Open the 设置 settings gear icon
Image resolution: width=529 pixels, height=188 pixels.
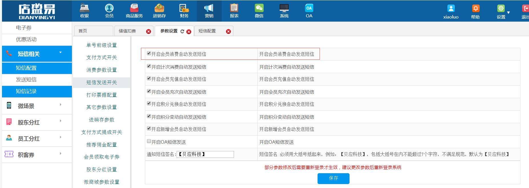(501, 9)
